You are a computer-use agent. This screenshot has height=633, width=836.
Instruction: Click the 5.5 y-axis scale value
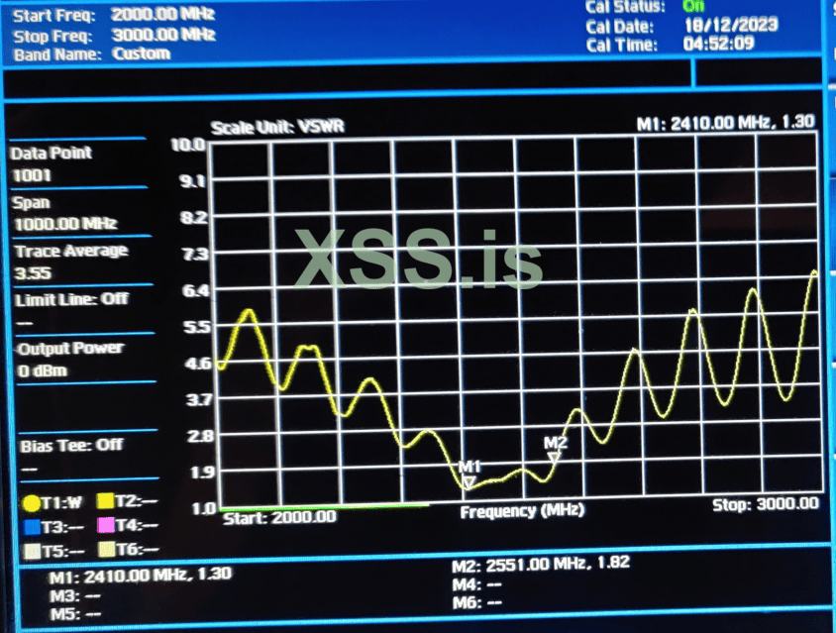coord(197,326)
